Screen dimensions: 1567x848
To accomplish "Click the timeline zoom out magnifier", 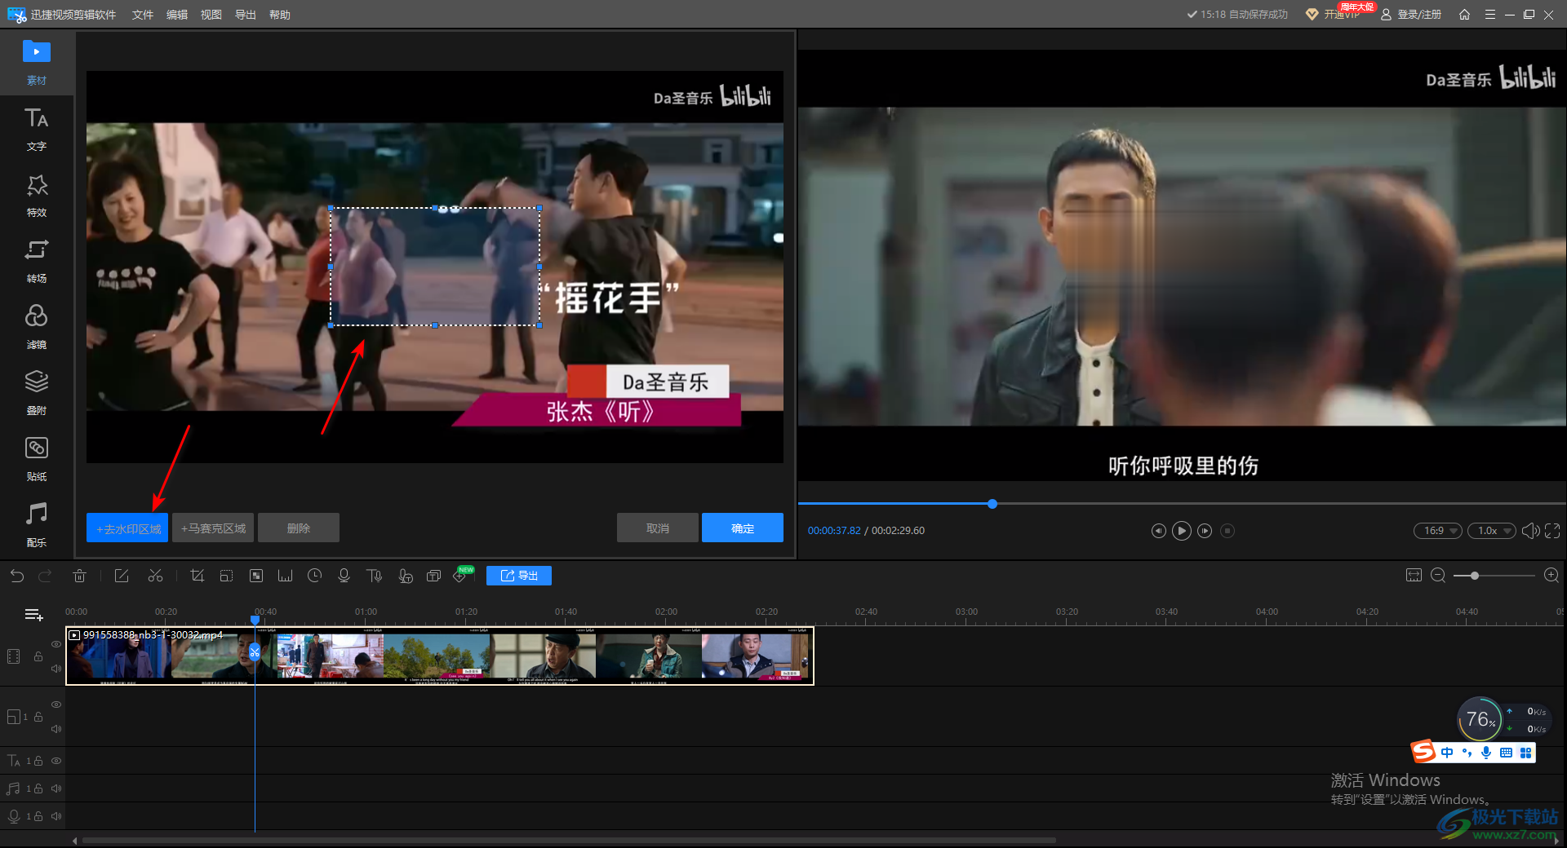I will coord(1438,576).
